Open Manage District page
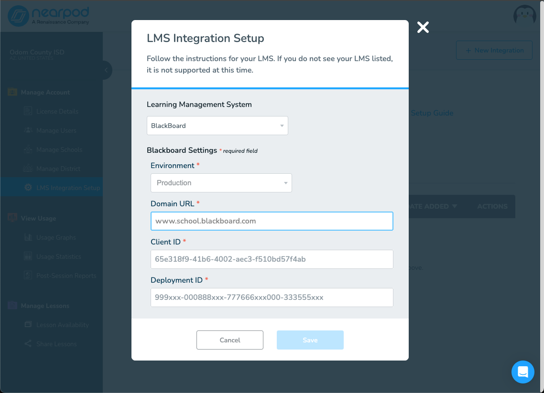Viewport: 544px width, 393px height. (x=58, y=169)
